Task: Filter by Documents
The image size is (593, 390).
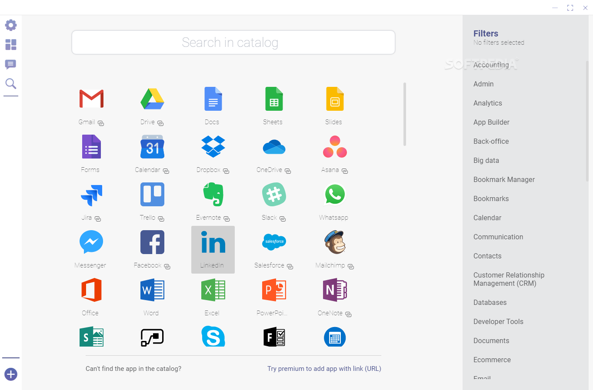Action: click(x=491, y=340)
